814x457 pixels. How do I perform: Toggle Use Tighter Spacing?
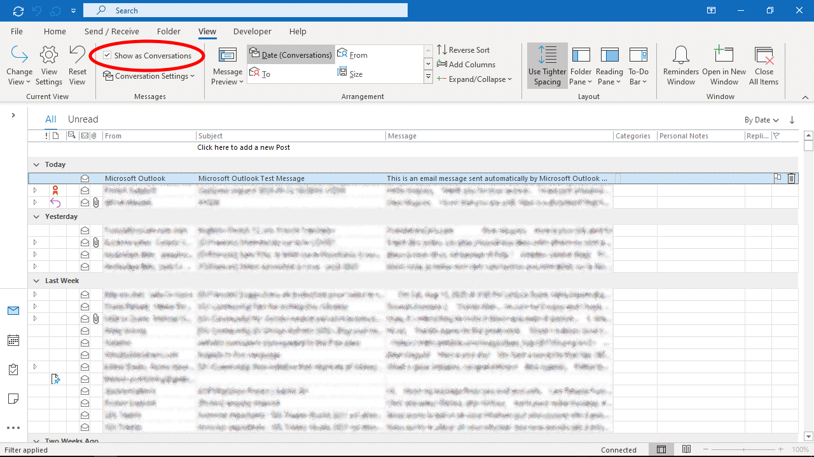coord(547,66)
